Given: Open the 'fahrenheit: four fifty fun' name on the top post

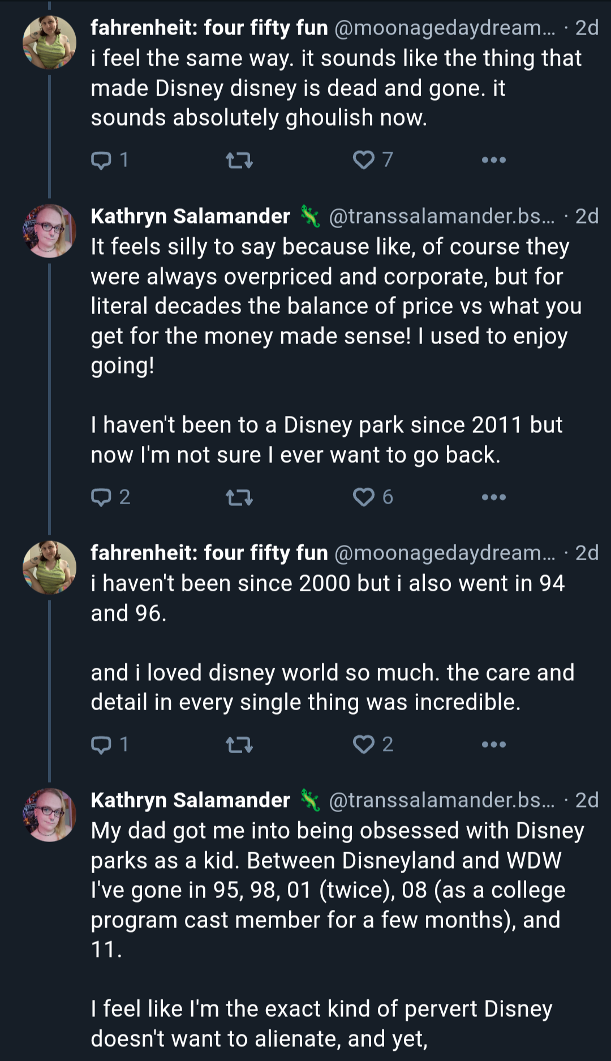Looking at the screenshot, I should (209, 28).
